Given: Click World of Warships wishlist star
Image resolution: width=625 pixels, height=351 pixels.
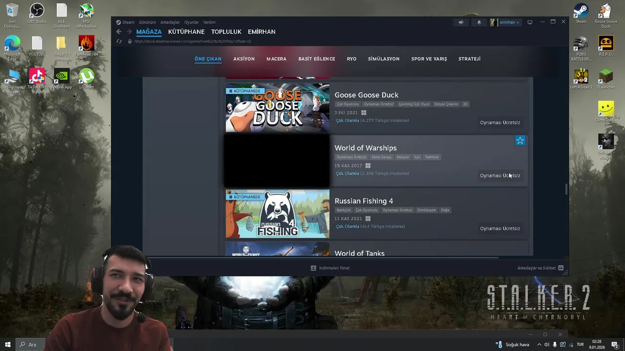Looking at the screenshot, I should click(x=520, y=141).
